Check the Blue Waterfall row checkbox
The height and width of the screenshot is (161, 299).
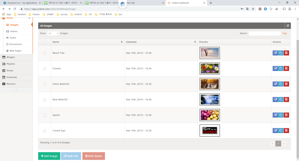[44, 100]
